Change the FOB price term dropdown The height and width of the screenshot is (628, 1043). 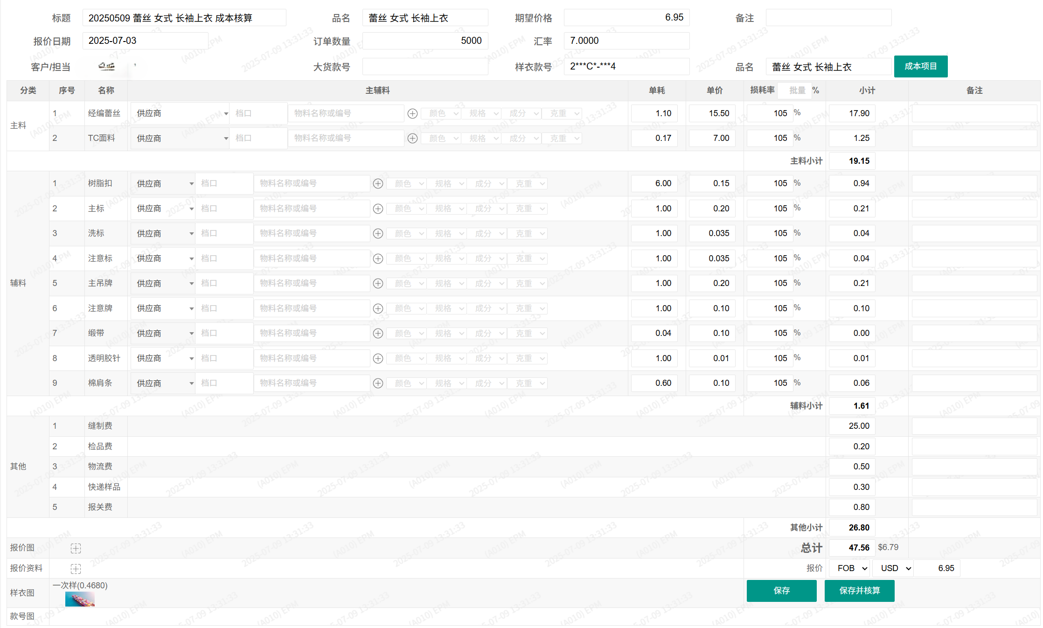[x=850, y=568]
